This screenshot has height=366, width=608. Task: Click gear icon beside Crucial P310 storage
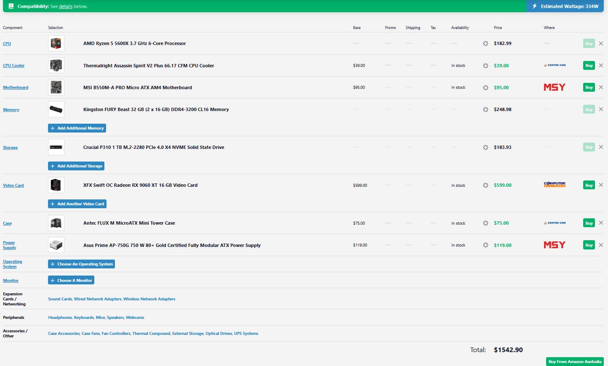tap(485, 147)
